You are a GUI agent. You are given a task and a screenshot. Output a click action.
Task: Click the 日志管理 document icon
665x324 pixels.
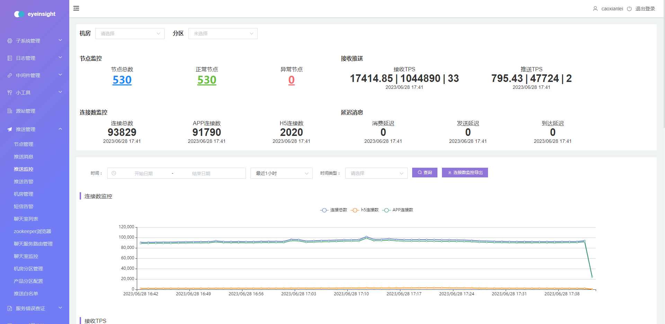point(10,58)
